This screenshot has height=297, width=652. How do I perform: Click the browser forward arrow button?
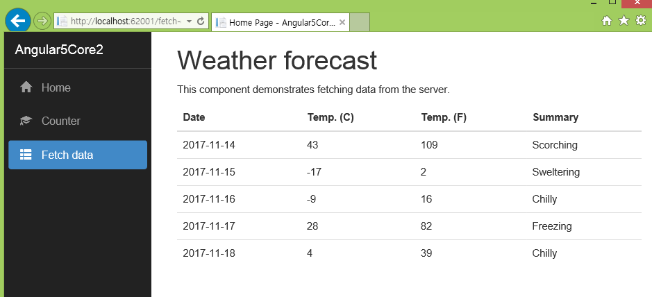click(42, 21)
